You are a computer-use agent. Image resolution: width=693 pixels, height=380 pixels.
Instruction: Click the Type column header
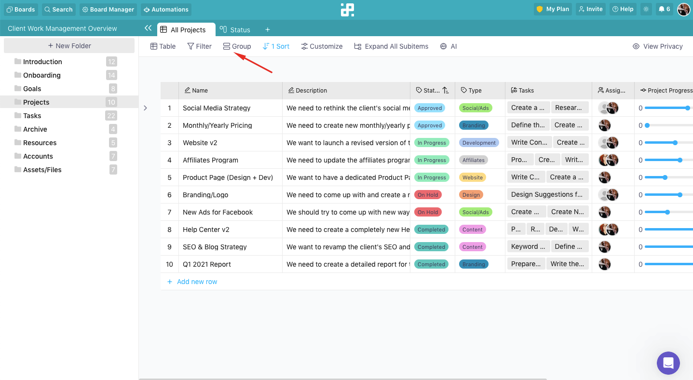[x=480, y=90]
